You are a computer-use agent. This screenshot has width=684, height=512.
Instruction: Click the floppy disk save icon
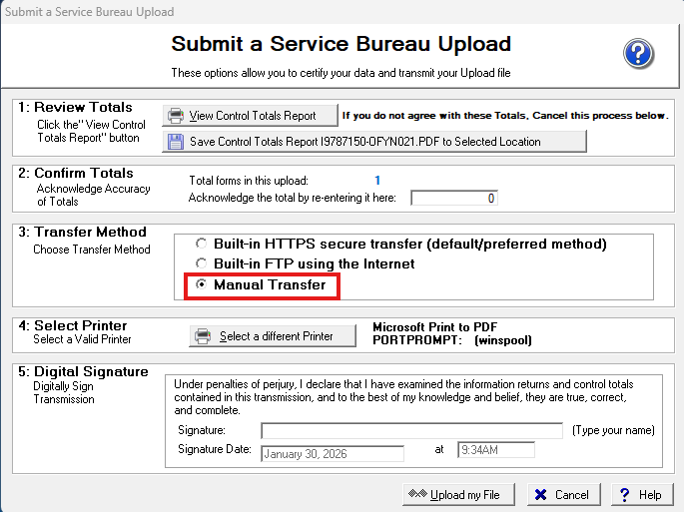pyautogui.click(x=176, y=142)
